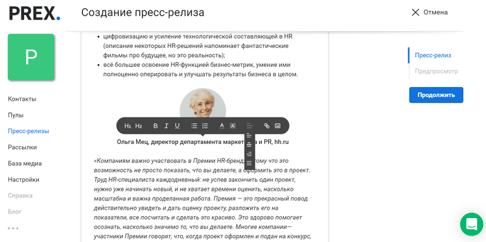Switch to Предпросмотр step tab

click(x=436, y=71)
